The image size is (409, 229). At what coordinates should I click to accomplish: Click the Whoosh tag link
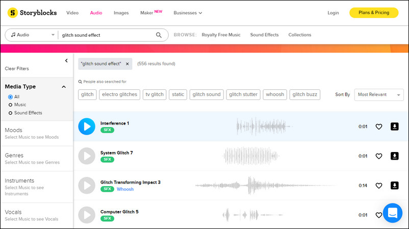pos(125,189)
